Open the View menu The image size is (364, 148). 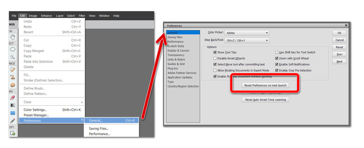[92, 16]
